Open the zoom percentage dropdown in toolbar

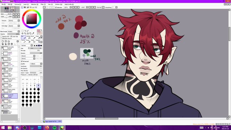click(x=71, y=7)
